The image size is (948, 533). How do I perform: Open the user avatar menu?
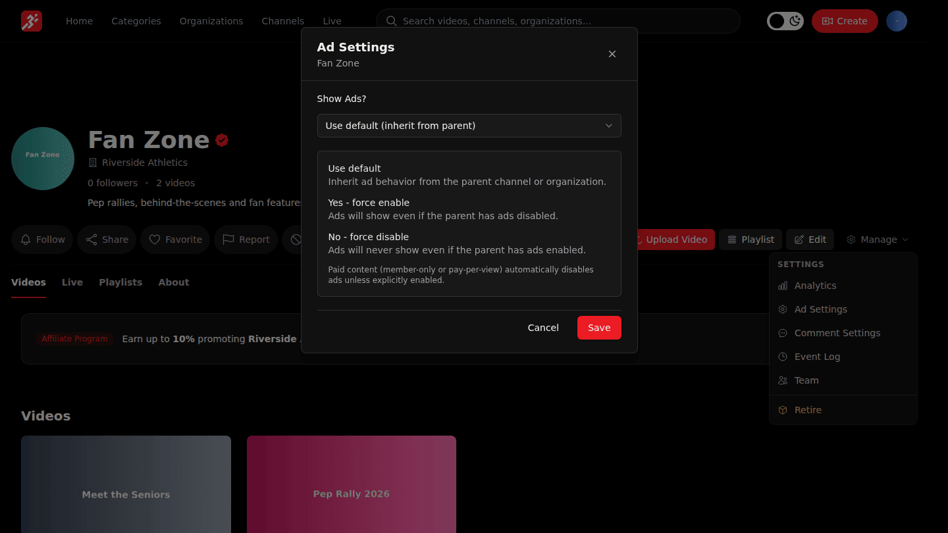[897, 21]
